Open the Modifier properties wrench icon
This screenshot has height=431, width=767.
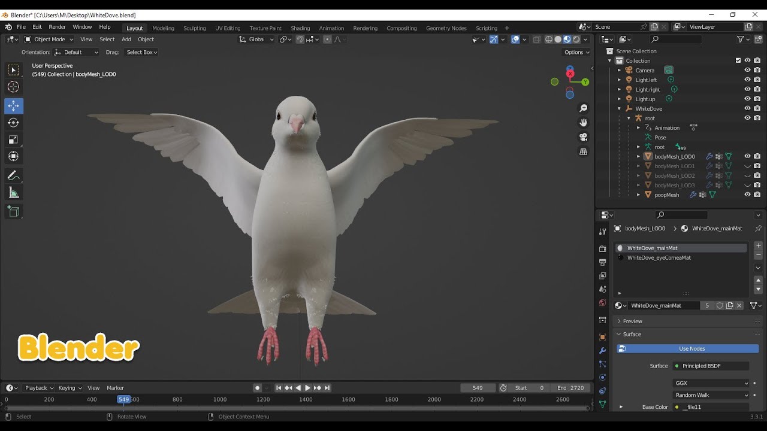pyautogui.click(x=603, y=350)
